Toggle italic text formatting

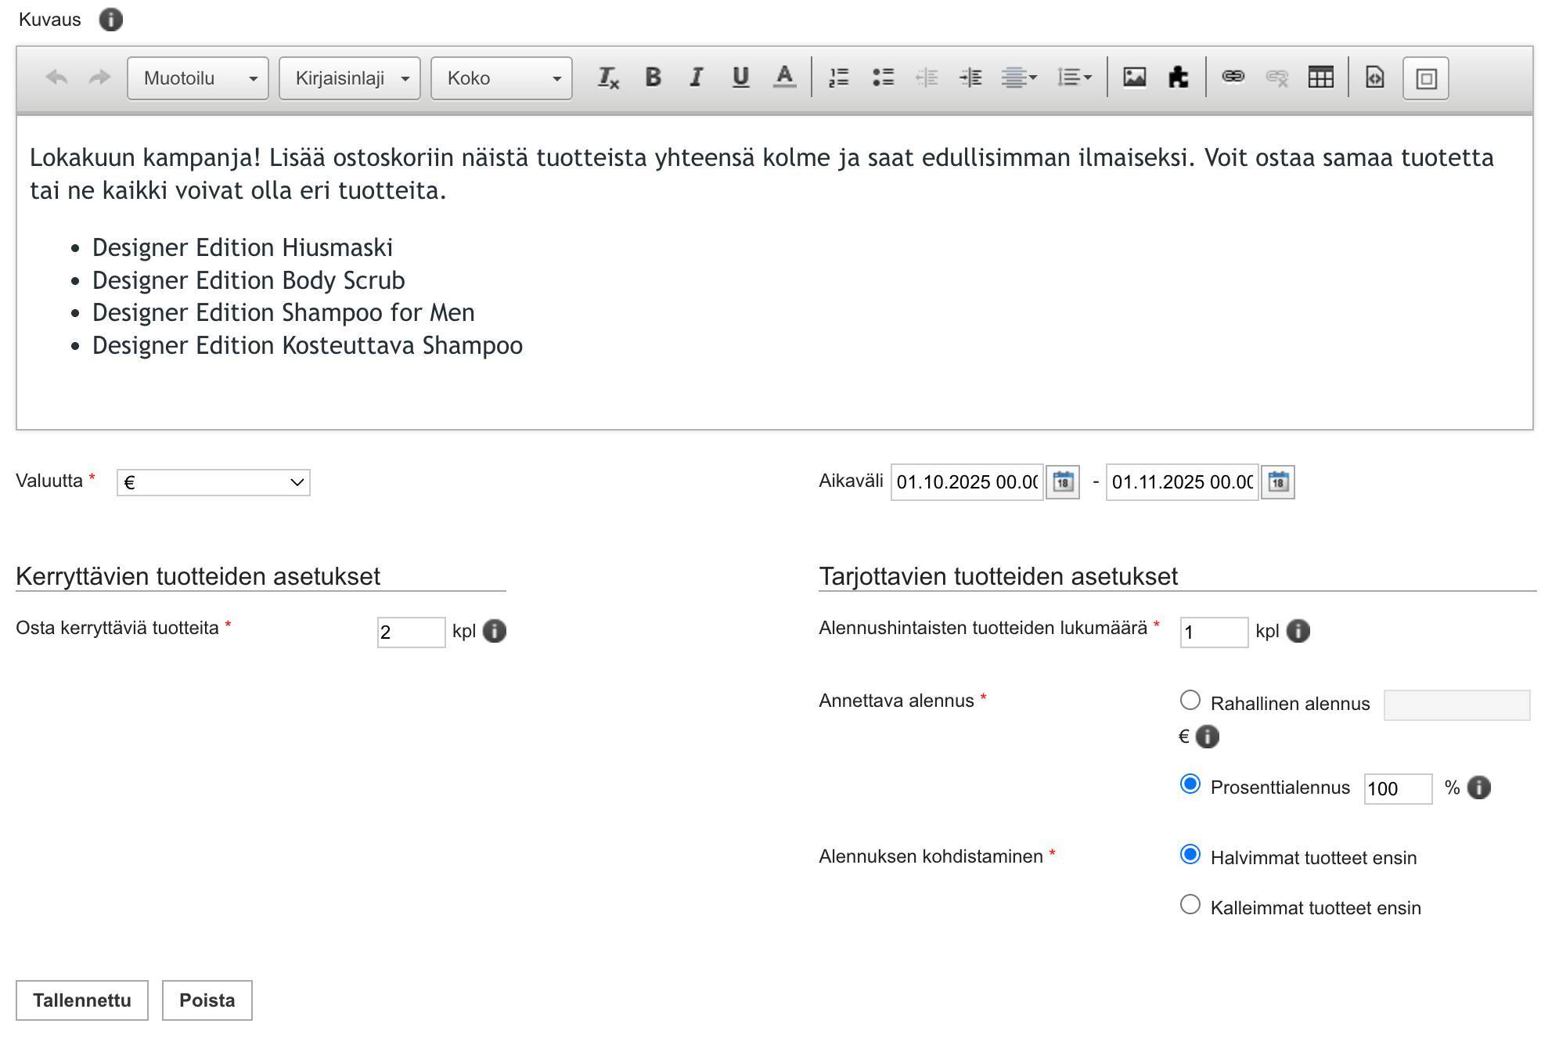point(696,77)
